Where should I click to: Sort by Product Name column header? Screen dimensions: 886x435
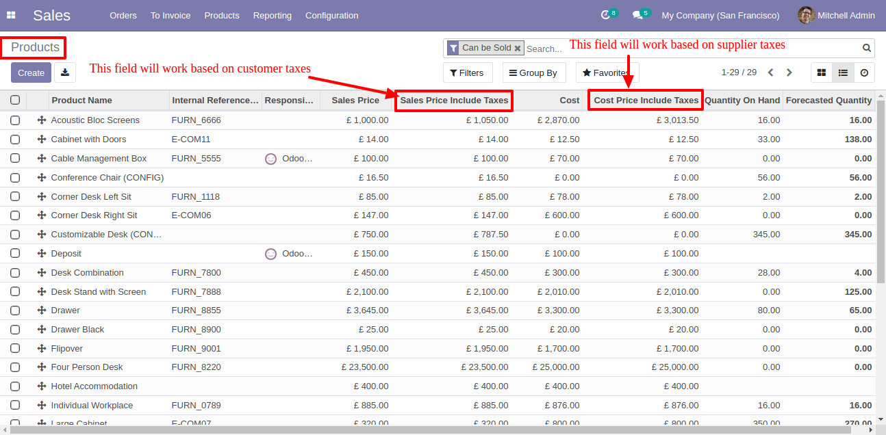coord(82,101)
